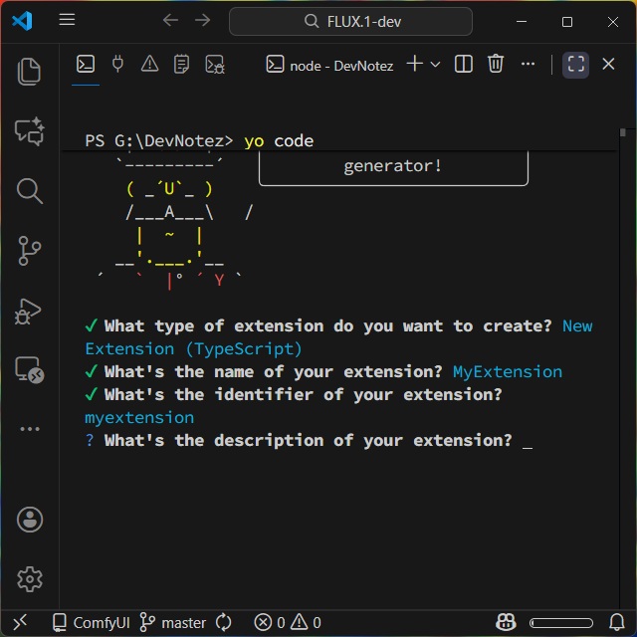Open the Search view in activity bar

tap(30, 191)
